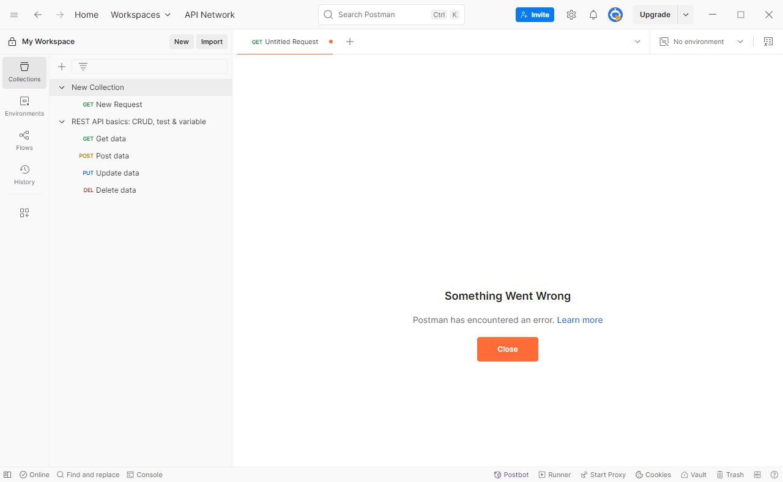
Task: Click the workspace lock icon
Action: coord(12,42)
